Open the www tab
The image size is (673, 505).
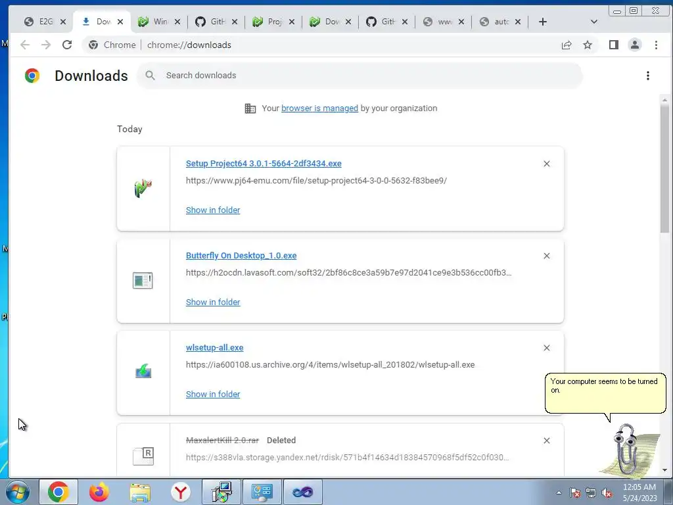click(x=444, y=22)
